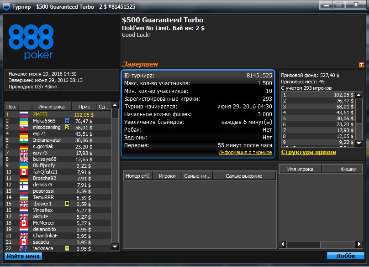Select player row pesorossi

[x=58, y=191]
